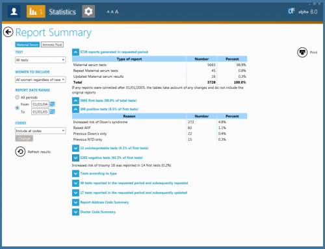The image size is (325, 249).
Task: Collapse the 5726 reports generated section
Action: pos(75,52)
